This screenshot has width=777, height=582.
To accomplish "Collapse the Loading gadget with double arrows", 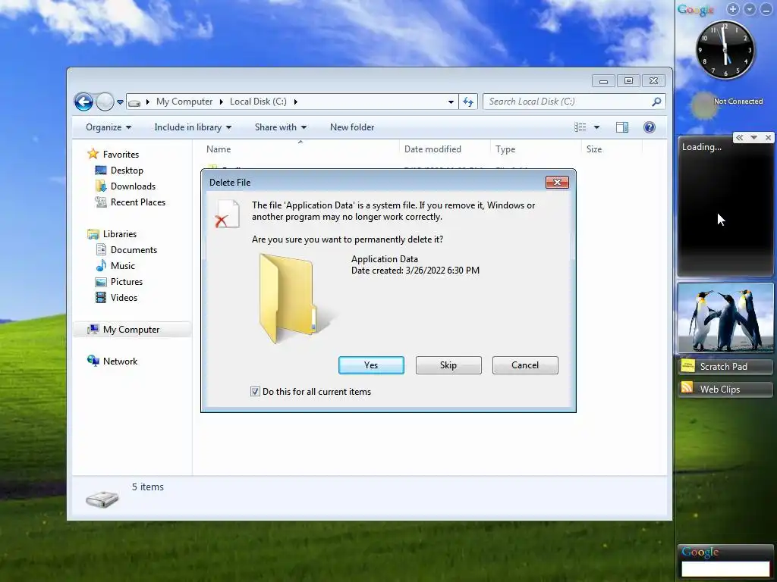I will pos(739,138).
